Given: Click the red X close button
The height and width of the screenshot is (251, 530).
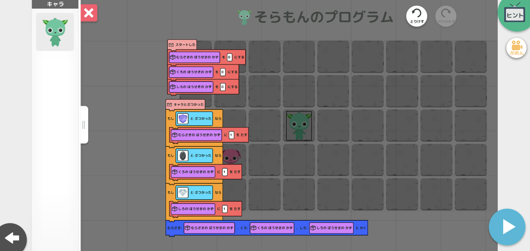Looking at the screenshot, I should pos(89,13).
